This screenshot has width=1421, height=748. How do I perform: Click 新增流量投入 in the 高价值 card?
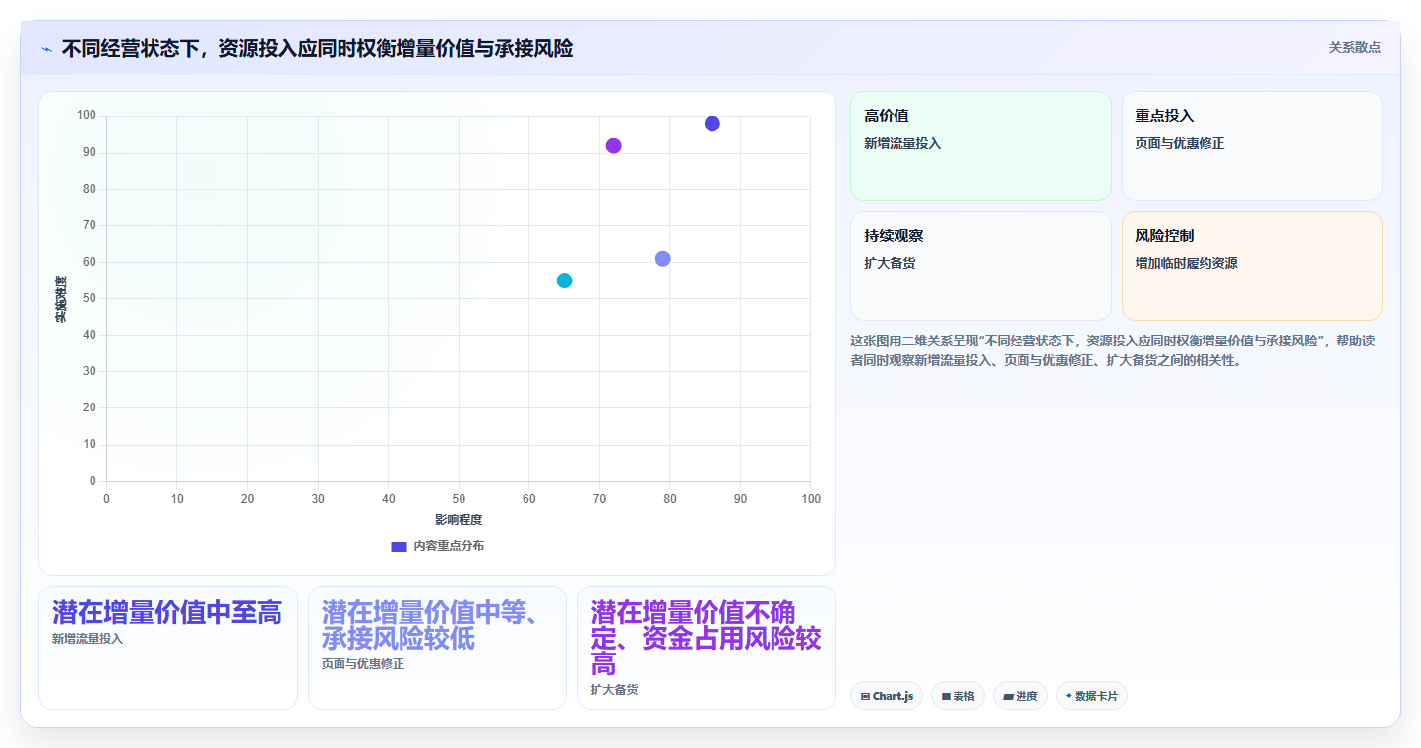(x=902, y=144)
